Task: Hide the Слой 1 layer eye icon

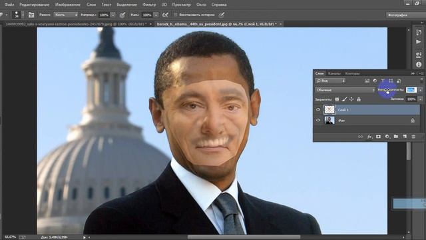Action: [x=318, y=109]
